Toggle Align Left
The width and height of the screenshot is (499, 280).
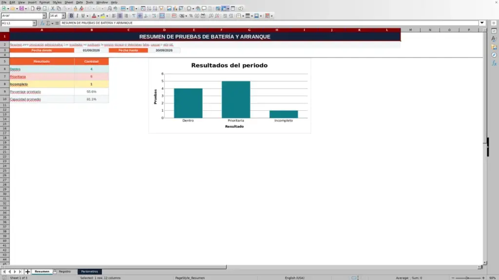pyautogui.click(x=114, y=16)
